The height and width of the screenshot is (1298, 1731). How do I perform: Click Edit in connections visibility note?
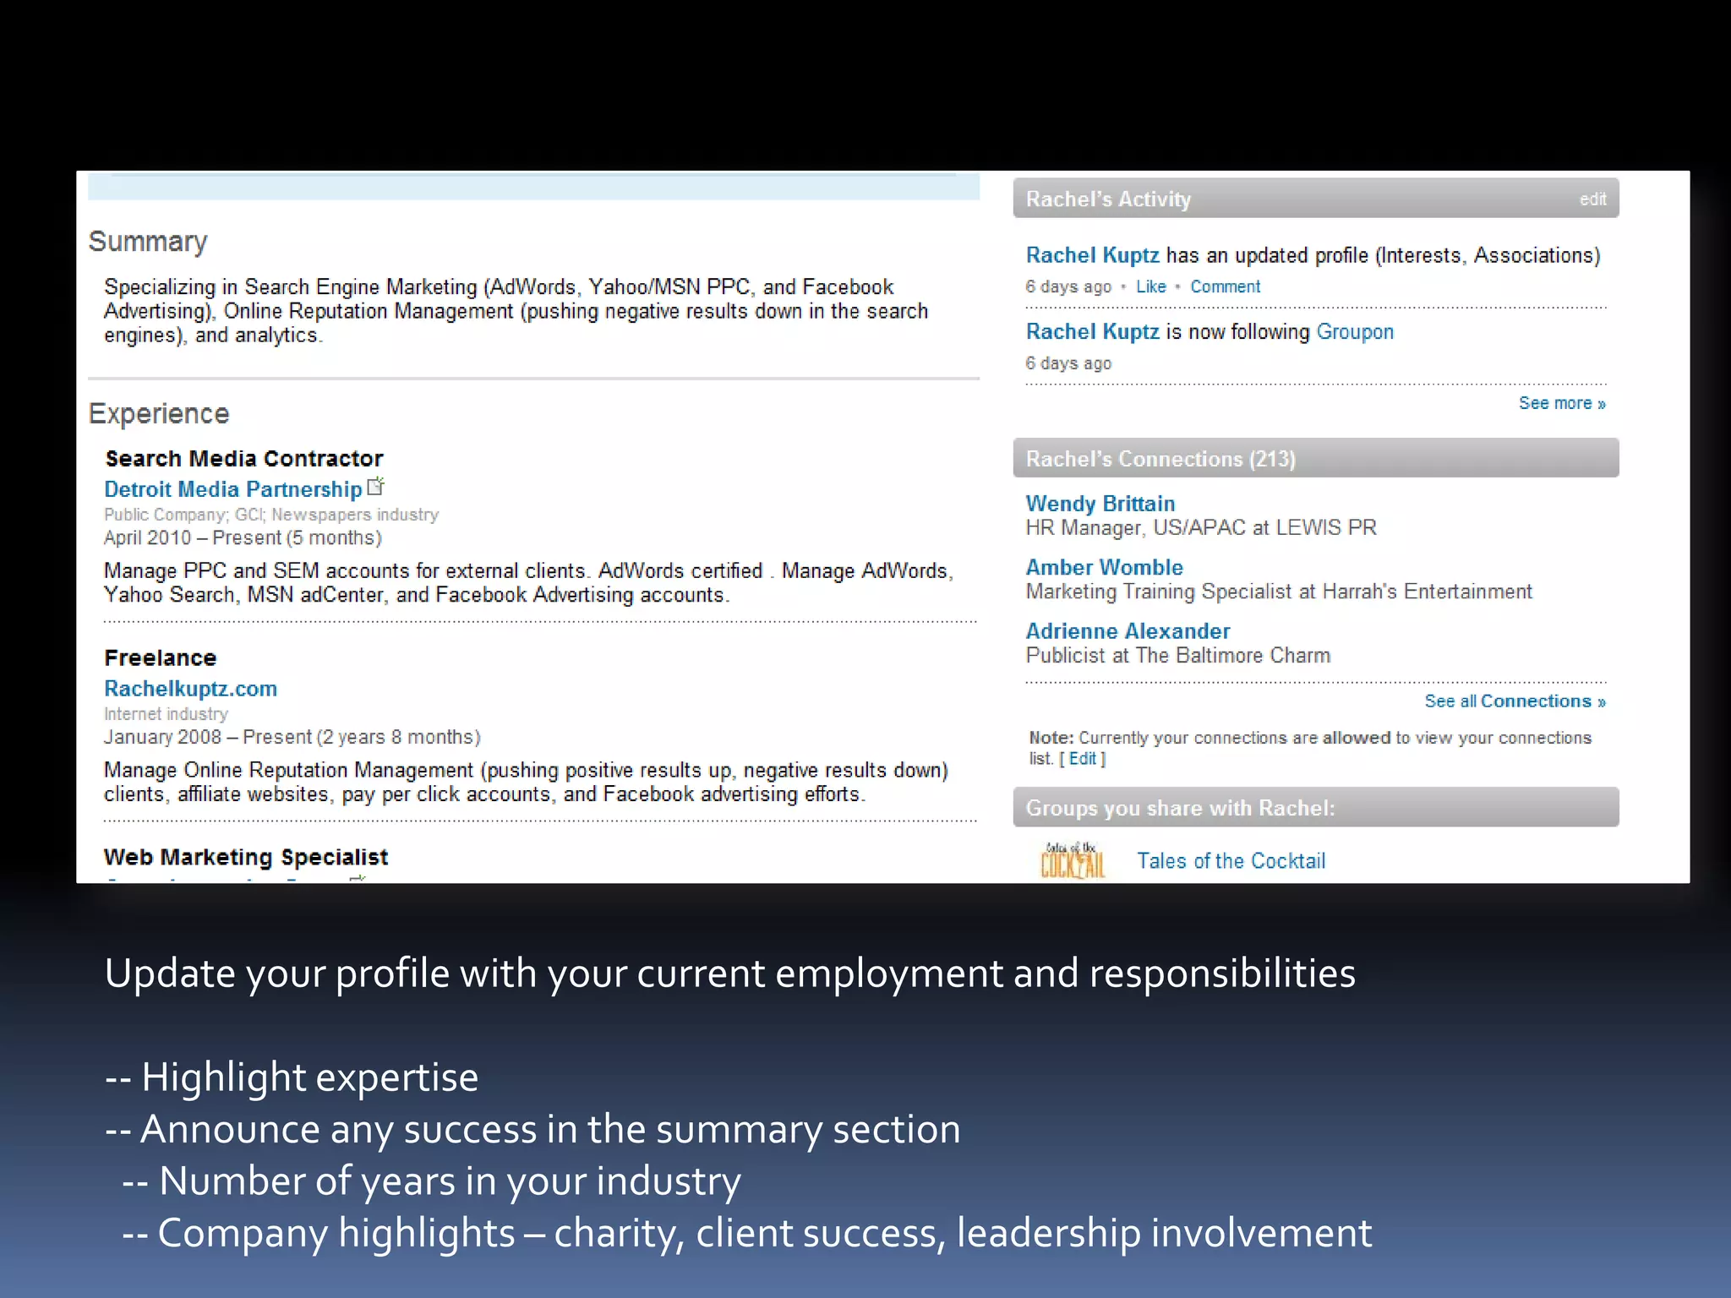pyautogui.click(x=1082, y=759)
